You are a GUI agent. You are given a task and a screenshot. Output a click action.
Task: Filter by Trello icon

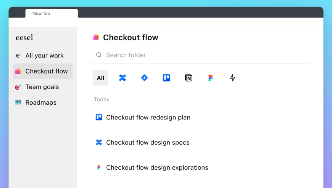coord(166,78)
